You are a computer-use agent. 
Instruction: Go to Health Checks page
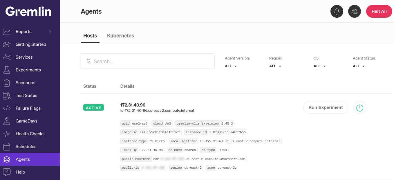pos(30,134)
